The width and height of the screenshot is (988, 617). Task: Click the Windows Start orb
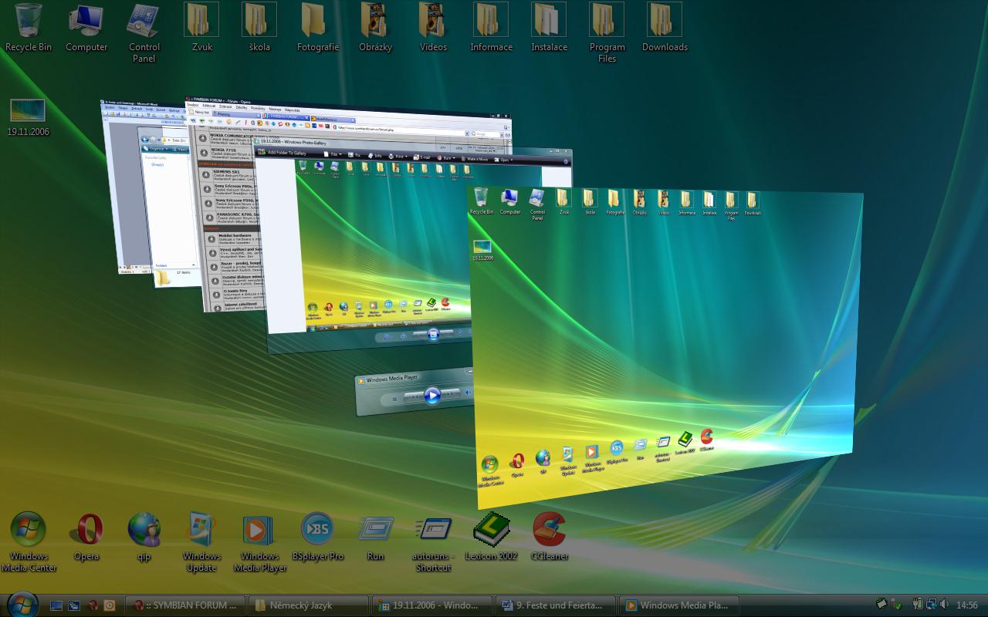click(x=21, y=603)
